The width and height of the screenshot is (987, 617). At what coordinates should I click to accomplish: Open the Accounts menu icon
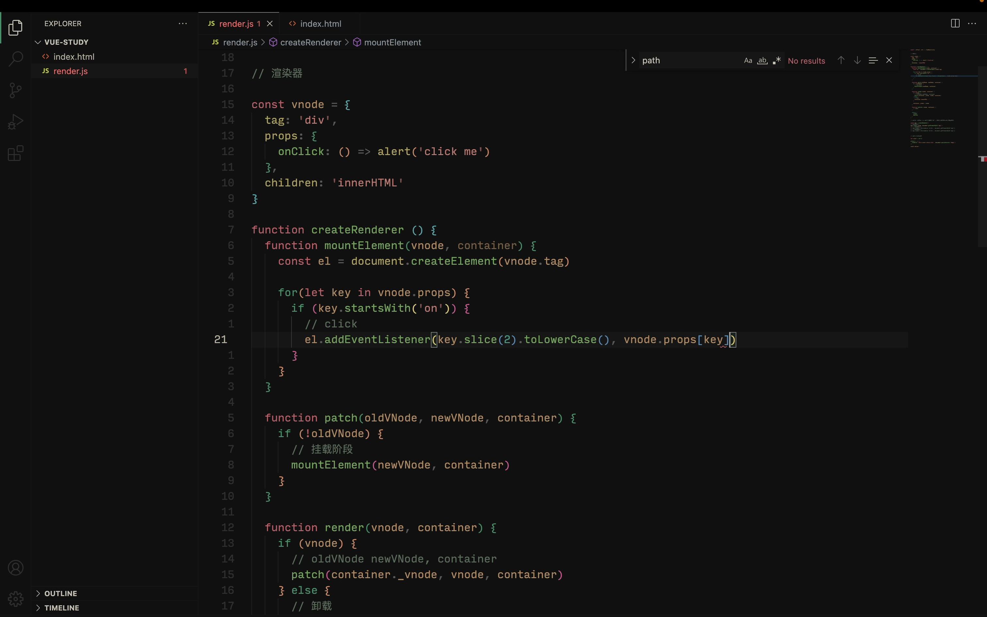[x=15, y=568]
